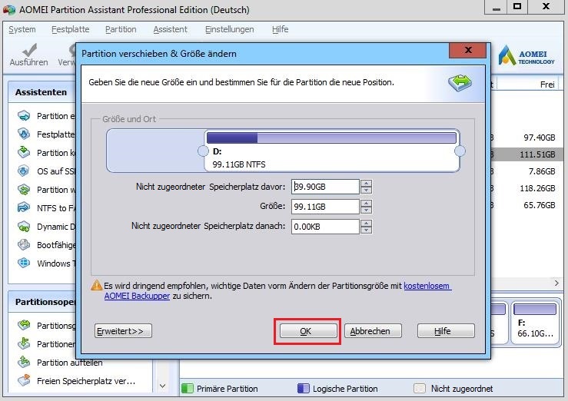
Task: Decrease Größe value with down arrow
Action: point(366,210)
